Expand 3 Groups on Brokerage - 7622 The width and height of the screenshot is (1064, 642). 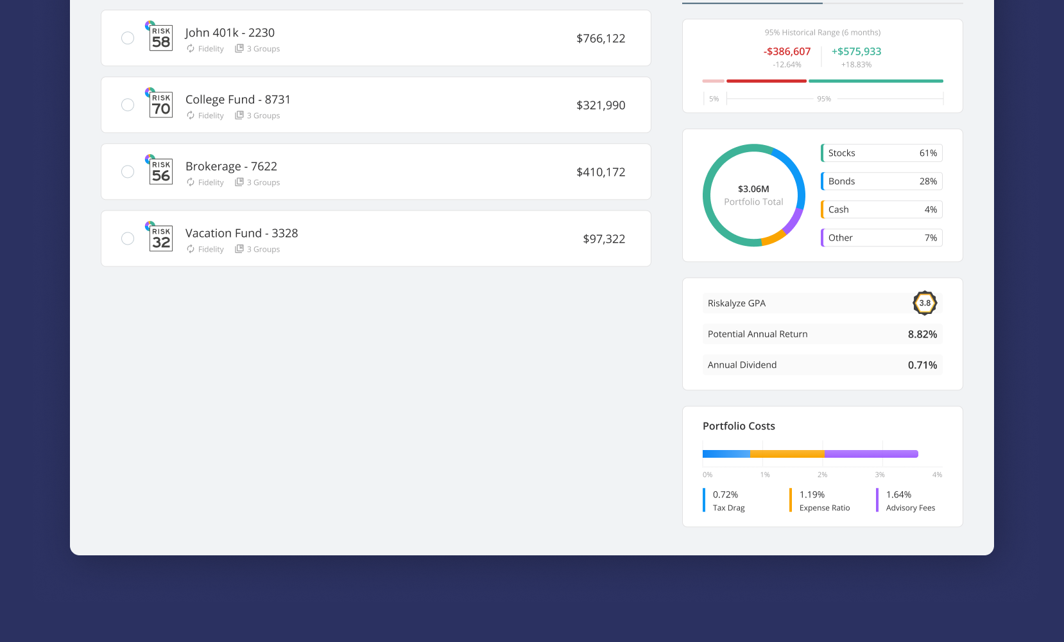click(x=263, y=182)
